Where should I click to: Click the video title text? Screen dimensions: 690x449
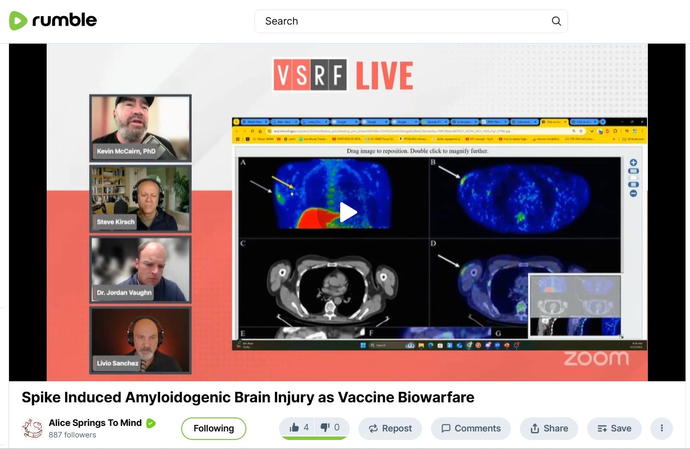(248, 397)
